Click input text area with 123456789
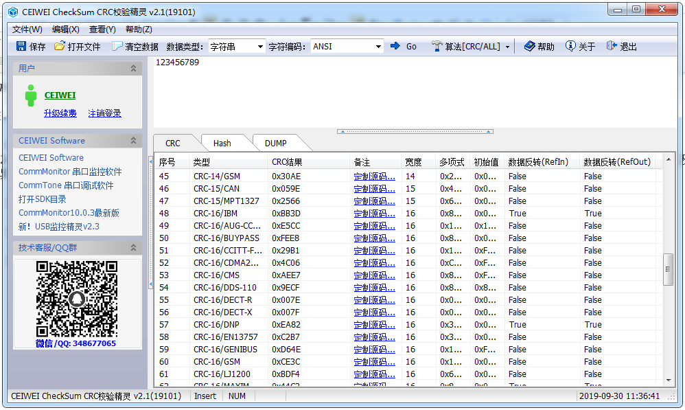 [414, 92]
